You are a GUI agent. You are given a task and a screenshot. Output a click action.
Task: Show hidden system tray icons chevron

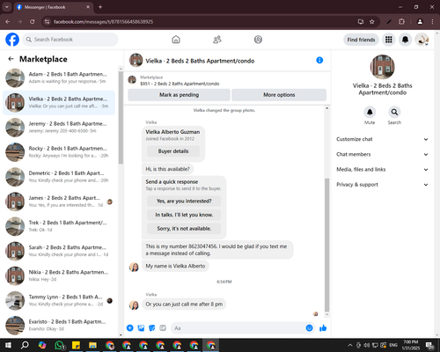[350, 345]
